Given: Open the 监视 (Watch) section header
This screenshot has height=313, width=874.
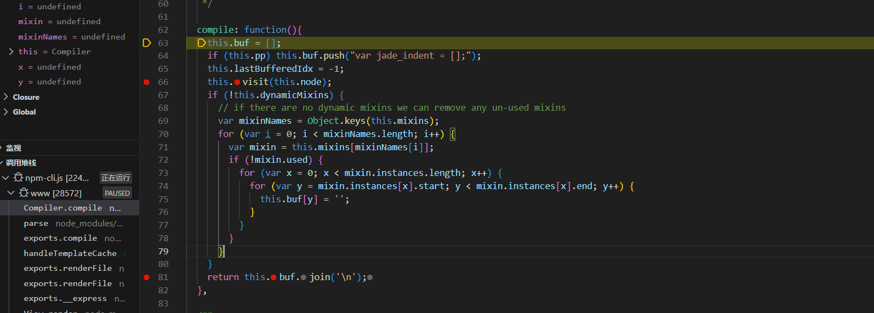Looking at the screenshot, I should click(14, 148).
